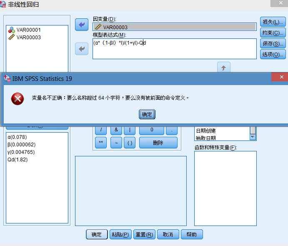288x246 pixels.
Task: Select parameter Qd(1.82)
Action: pyautogui.click(x=18, y=160)
